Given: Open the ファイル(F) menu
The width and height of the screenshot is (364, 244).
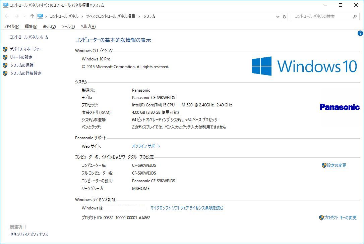Looking at the screenshot, I should pyautogui.click(x=11, y=27).
